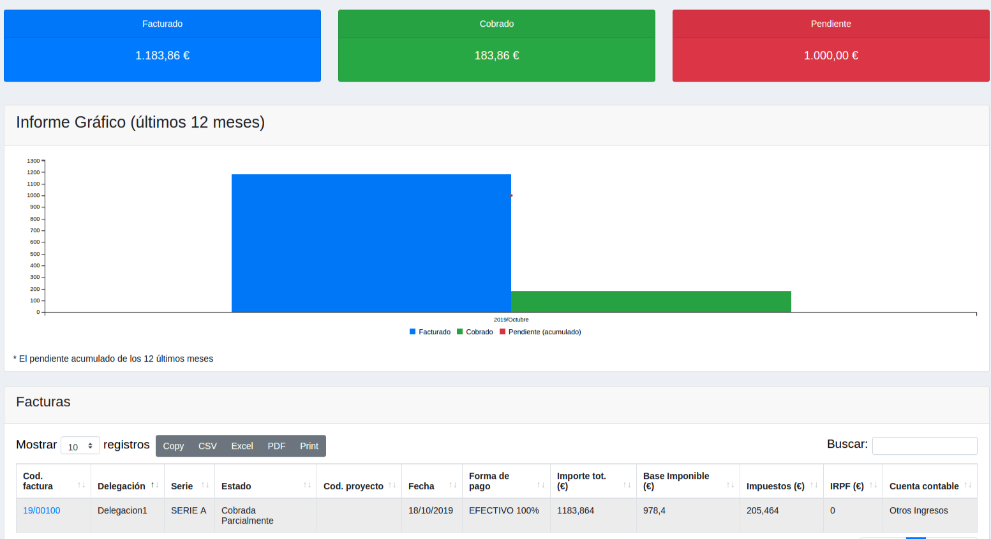Click the green Cobrado chart bar
The image size is (991, 539).
pyautogui.click(x=651, y=302)
